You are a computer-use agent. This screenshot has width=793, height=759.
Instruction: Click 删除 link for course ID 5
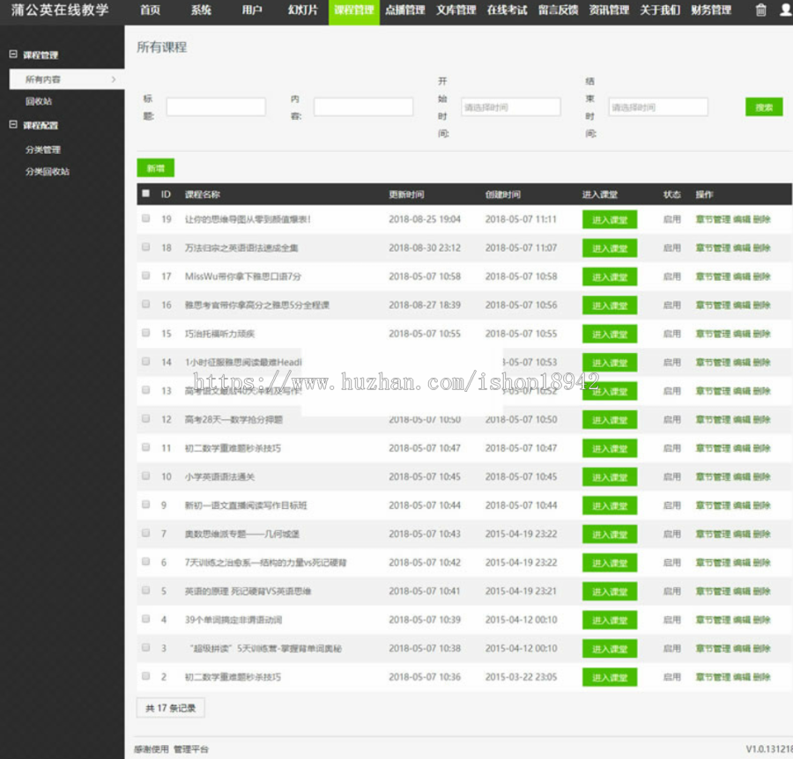click(x=761, y=591)
